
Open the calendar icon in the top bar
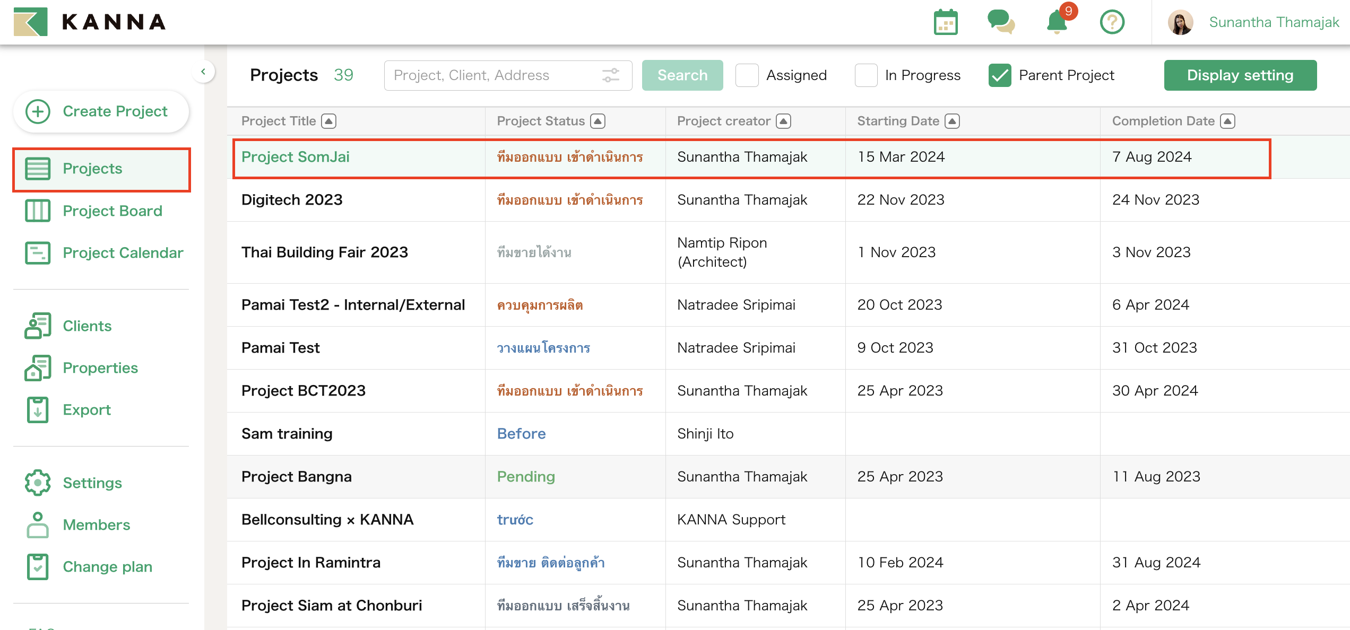coord(947,22)
